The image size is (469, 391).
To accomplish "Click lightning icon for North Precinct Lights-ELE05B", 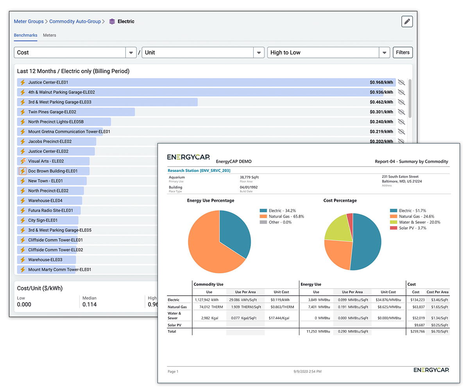I will coord(23,122).
